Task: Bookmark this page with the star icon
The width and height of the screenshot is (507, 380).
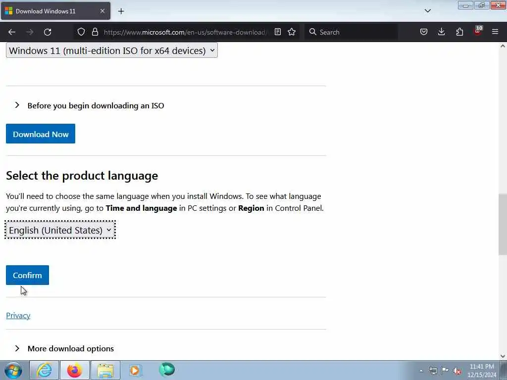Action: [292, 32]
